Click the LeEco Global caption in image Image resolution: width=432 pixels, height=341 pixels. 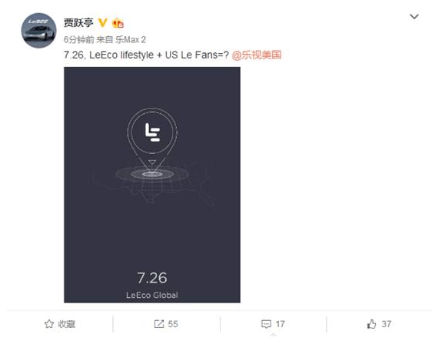pos(152,296)
